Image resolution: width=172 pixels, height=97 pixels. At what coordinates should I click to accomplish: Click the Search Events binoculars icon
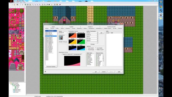tap(49, 5)
